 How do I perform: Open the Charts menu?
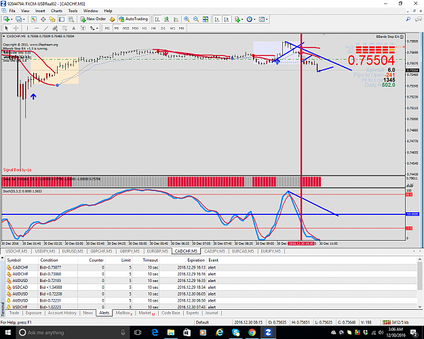point(56,11)
